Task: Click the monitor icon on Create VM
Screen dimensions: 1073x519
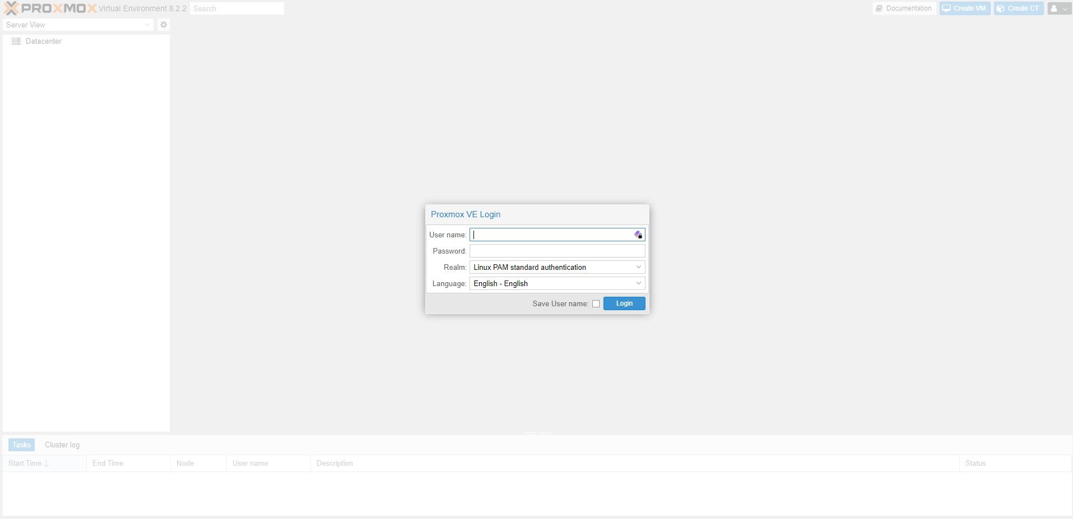Action: pyautogui.click(x=946, y=8)
